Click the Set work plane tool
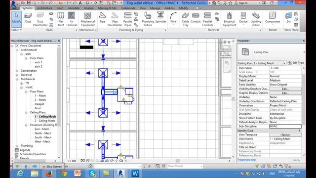 point(288,18)
